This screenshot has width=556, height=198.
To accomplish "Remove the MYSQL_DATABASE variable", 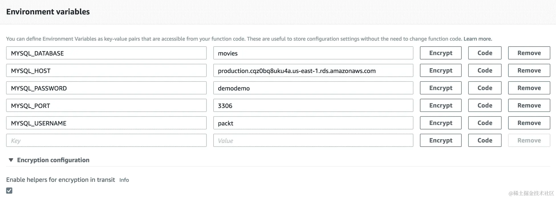I will pos(529,53).
